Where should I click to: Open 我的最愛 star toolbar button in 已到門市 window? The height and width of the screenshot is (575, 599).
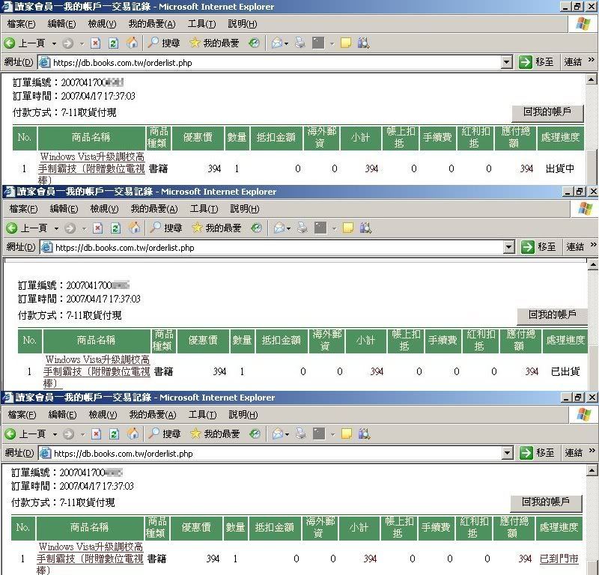[215, 433]
